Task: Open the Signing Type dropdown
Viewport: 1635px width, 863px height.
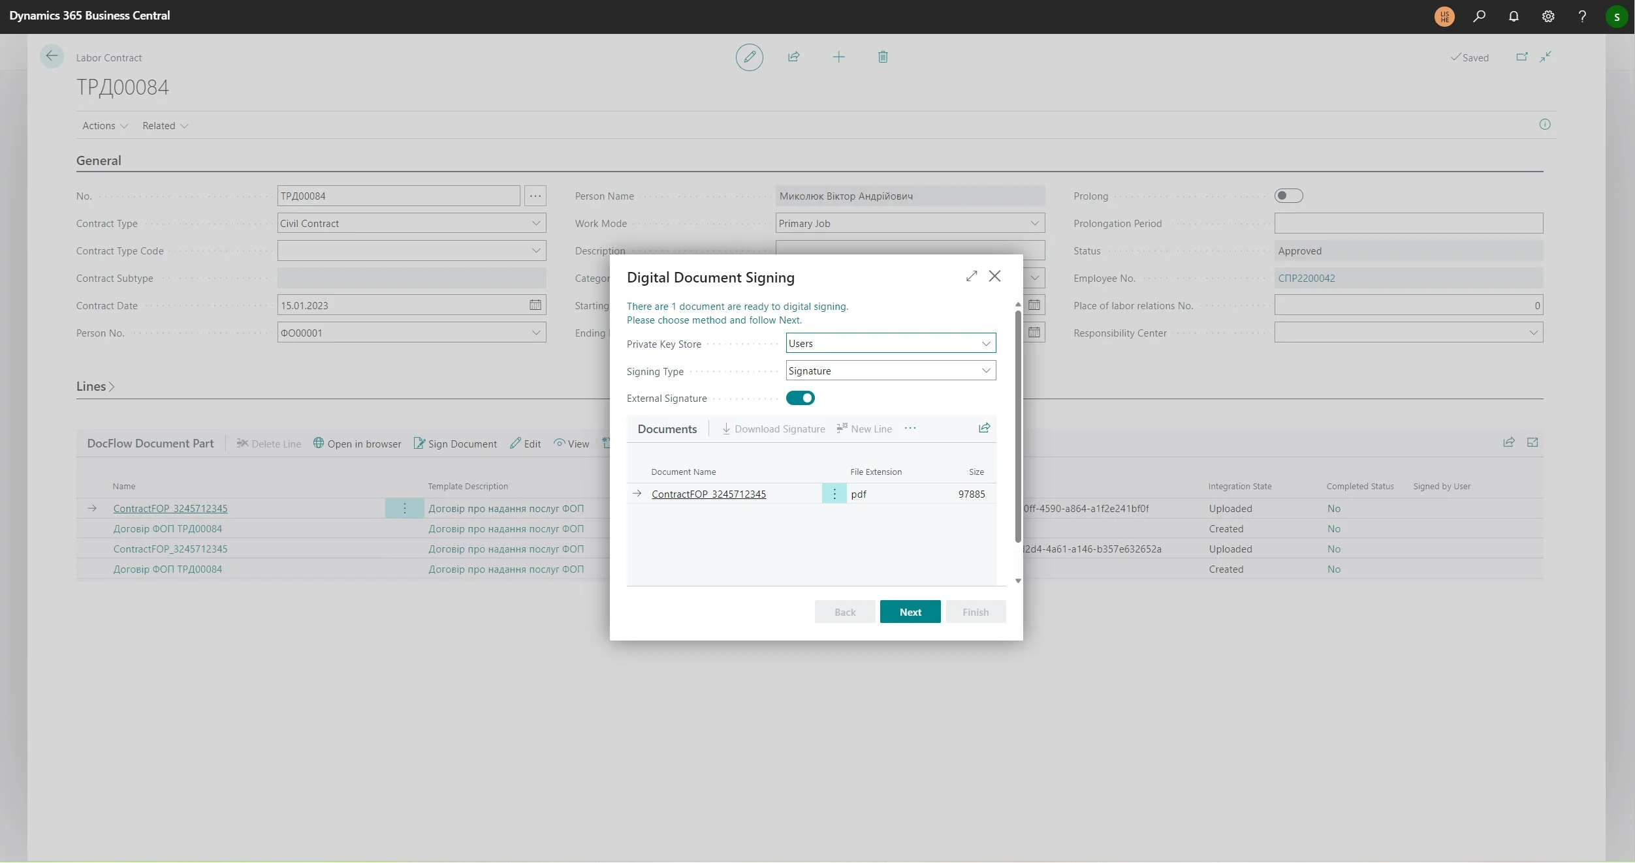Action: [986, 371]
